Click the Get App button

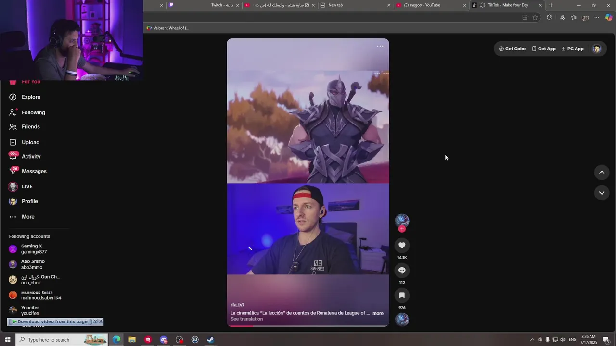coord(544,49)
